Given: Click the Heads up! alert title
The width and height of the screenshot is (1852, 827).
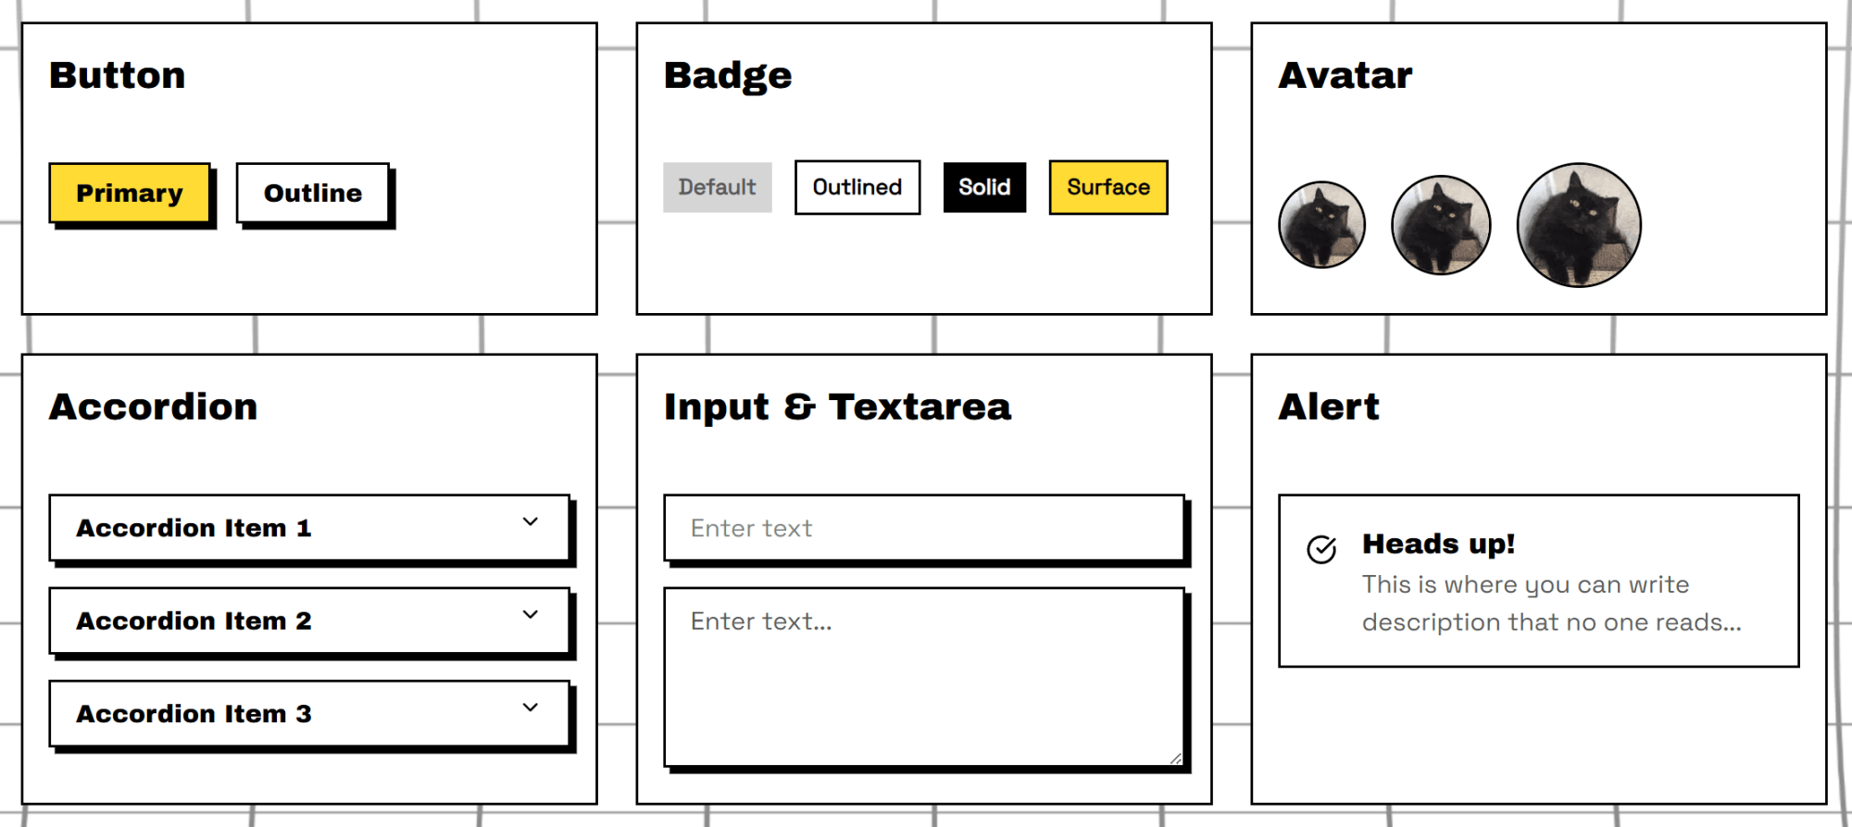Looking at the screenshot, I should tap(1438, 545).
